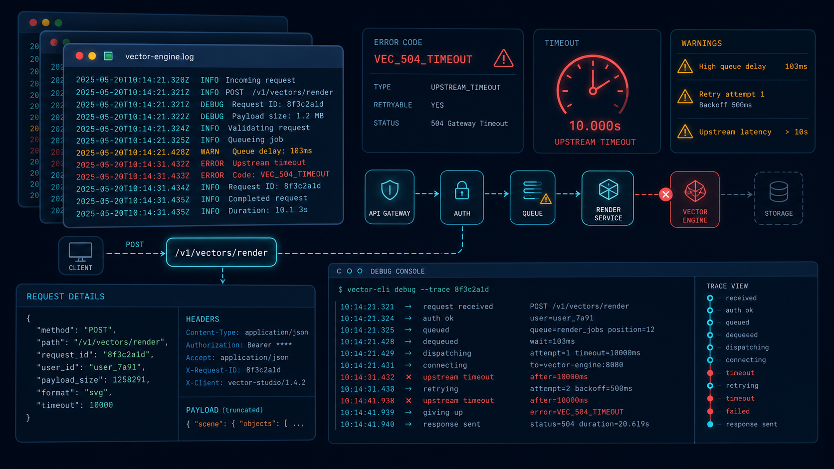
Task: Open the Queue node with warning badge
Action: pyautogui.click(x=532, y=197)
